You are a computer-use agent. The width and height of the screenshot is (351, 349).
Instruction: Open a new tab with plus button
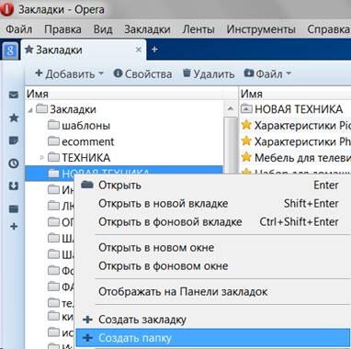click(x=154, y=50)
